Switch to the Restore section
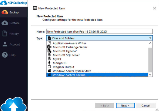The image size is (159, 111). (14, 23)
